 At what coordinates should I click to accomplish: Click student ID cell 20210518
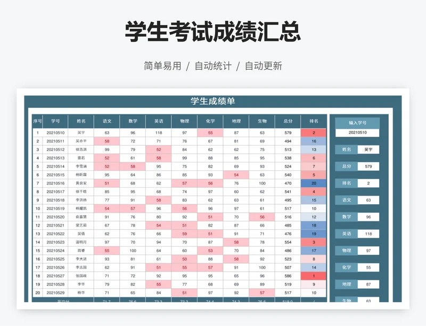[55, 200]
